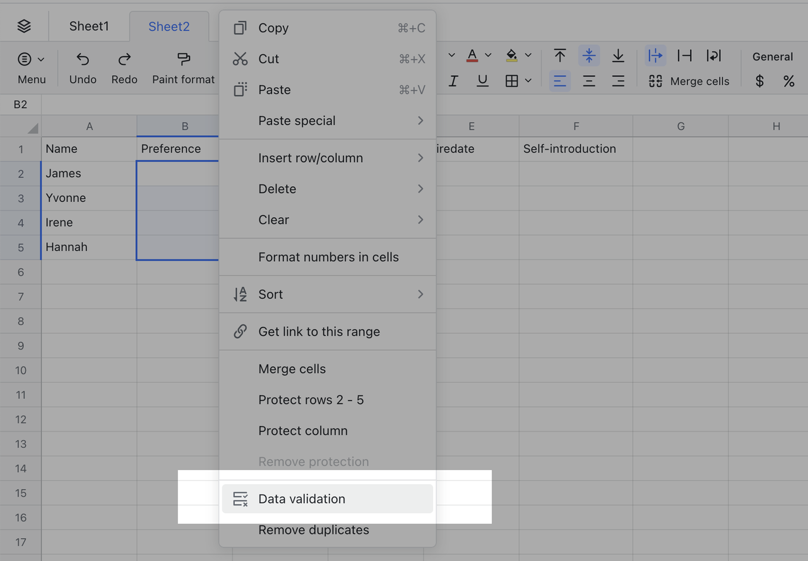Click the Undo arrow icon
The height and width of the screenshot is (561, 808).
tap(83, 59)
